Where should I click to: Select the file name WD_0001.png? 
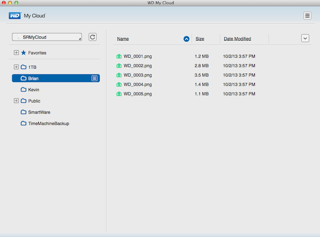138,56
